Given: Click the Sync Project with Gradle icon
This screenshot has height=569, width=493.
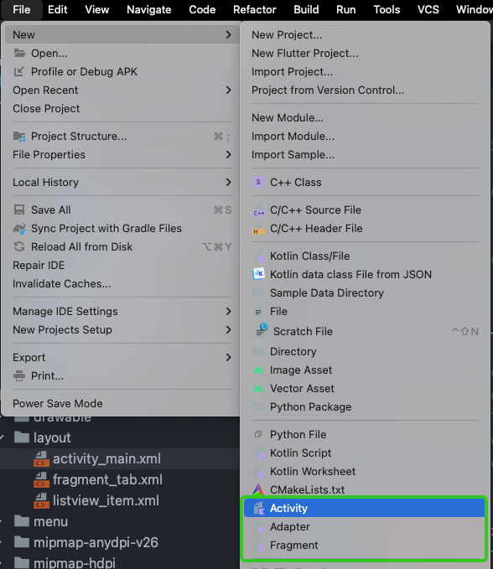Looking at the screenshot, I should [19, 228].
